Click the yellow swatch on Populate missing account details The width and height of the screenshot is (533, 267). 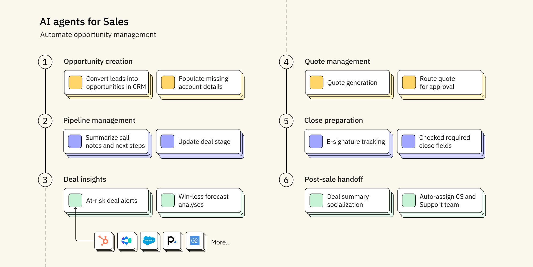click(168, 83)
